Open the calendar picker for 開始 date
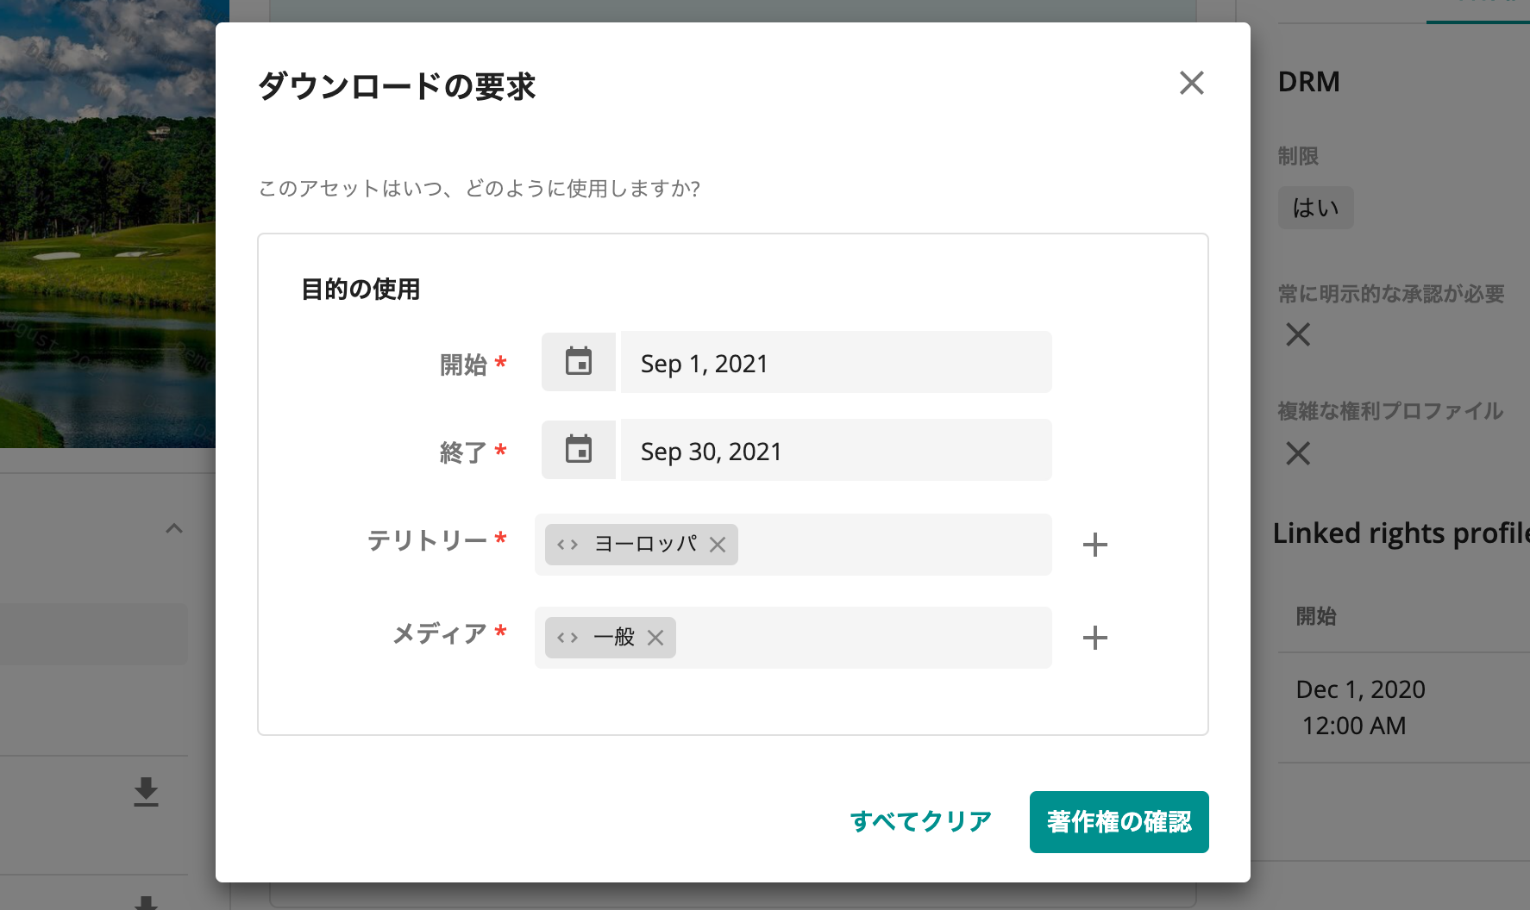The height and width of the screenshot is (910, 1530). coord(579,362)
